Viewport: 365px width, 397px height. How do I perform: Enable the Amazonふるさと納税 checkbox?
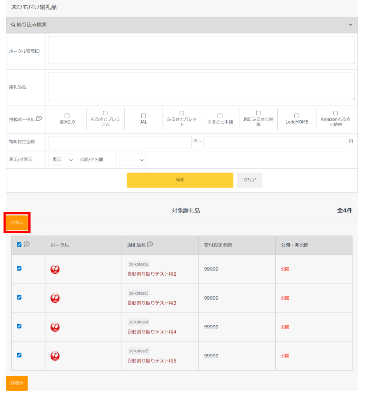click(x=335, y=113)
